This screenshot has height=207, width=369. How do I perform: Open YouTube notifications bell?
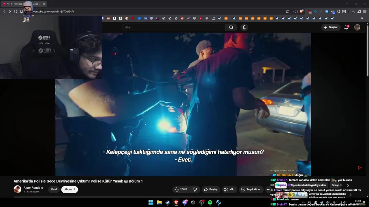(346, 27)
